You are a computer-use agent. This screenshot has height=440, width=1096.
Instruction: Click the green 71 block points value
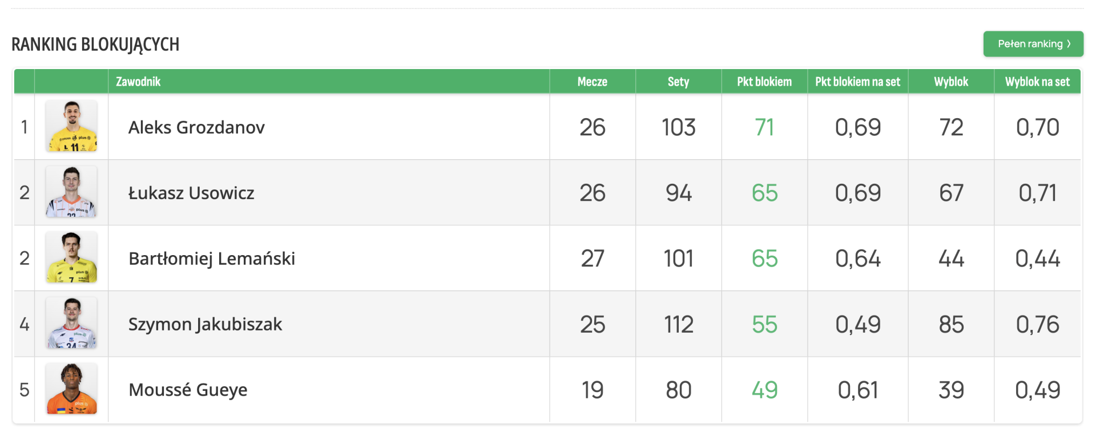(764, 127)
